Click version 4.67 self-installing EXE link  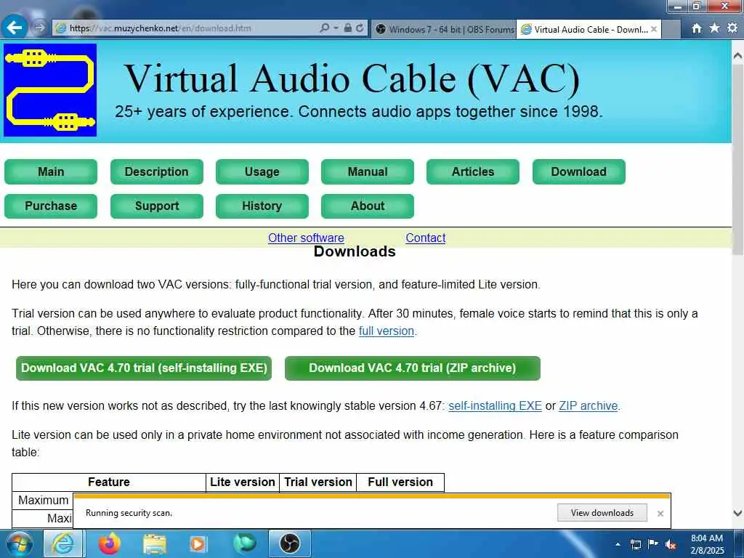tap(495, 405)
